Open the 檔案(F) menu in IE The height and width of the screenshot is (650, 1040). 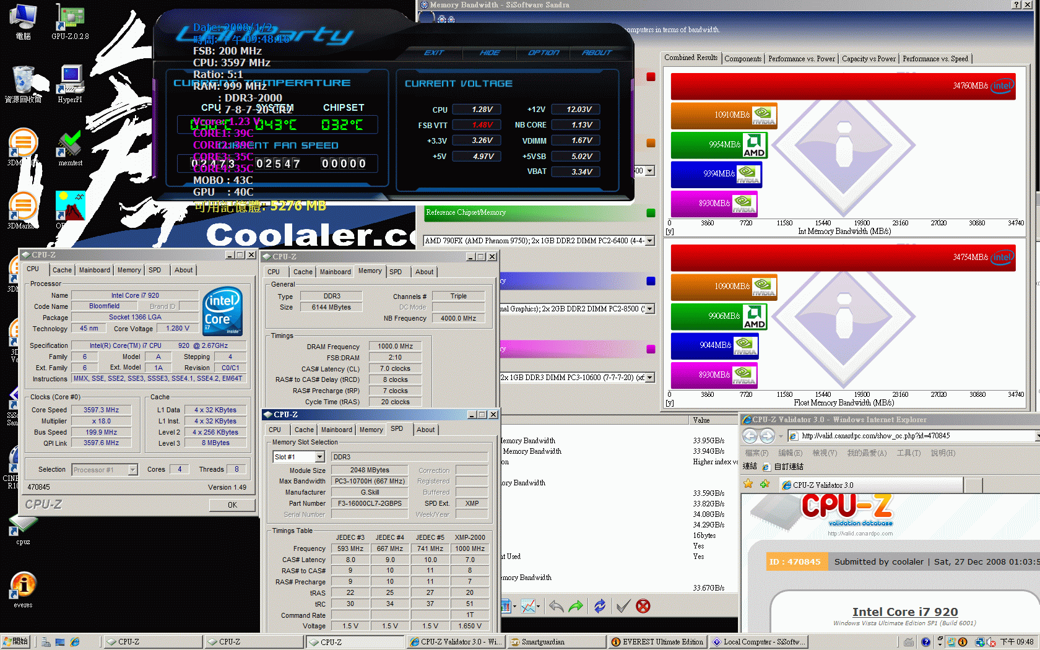(x=756, y=453)
